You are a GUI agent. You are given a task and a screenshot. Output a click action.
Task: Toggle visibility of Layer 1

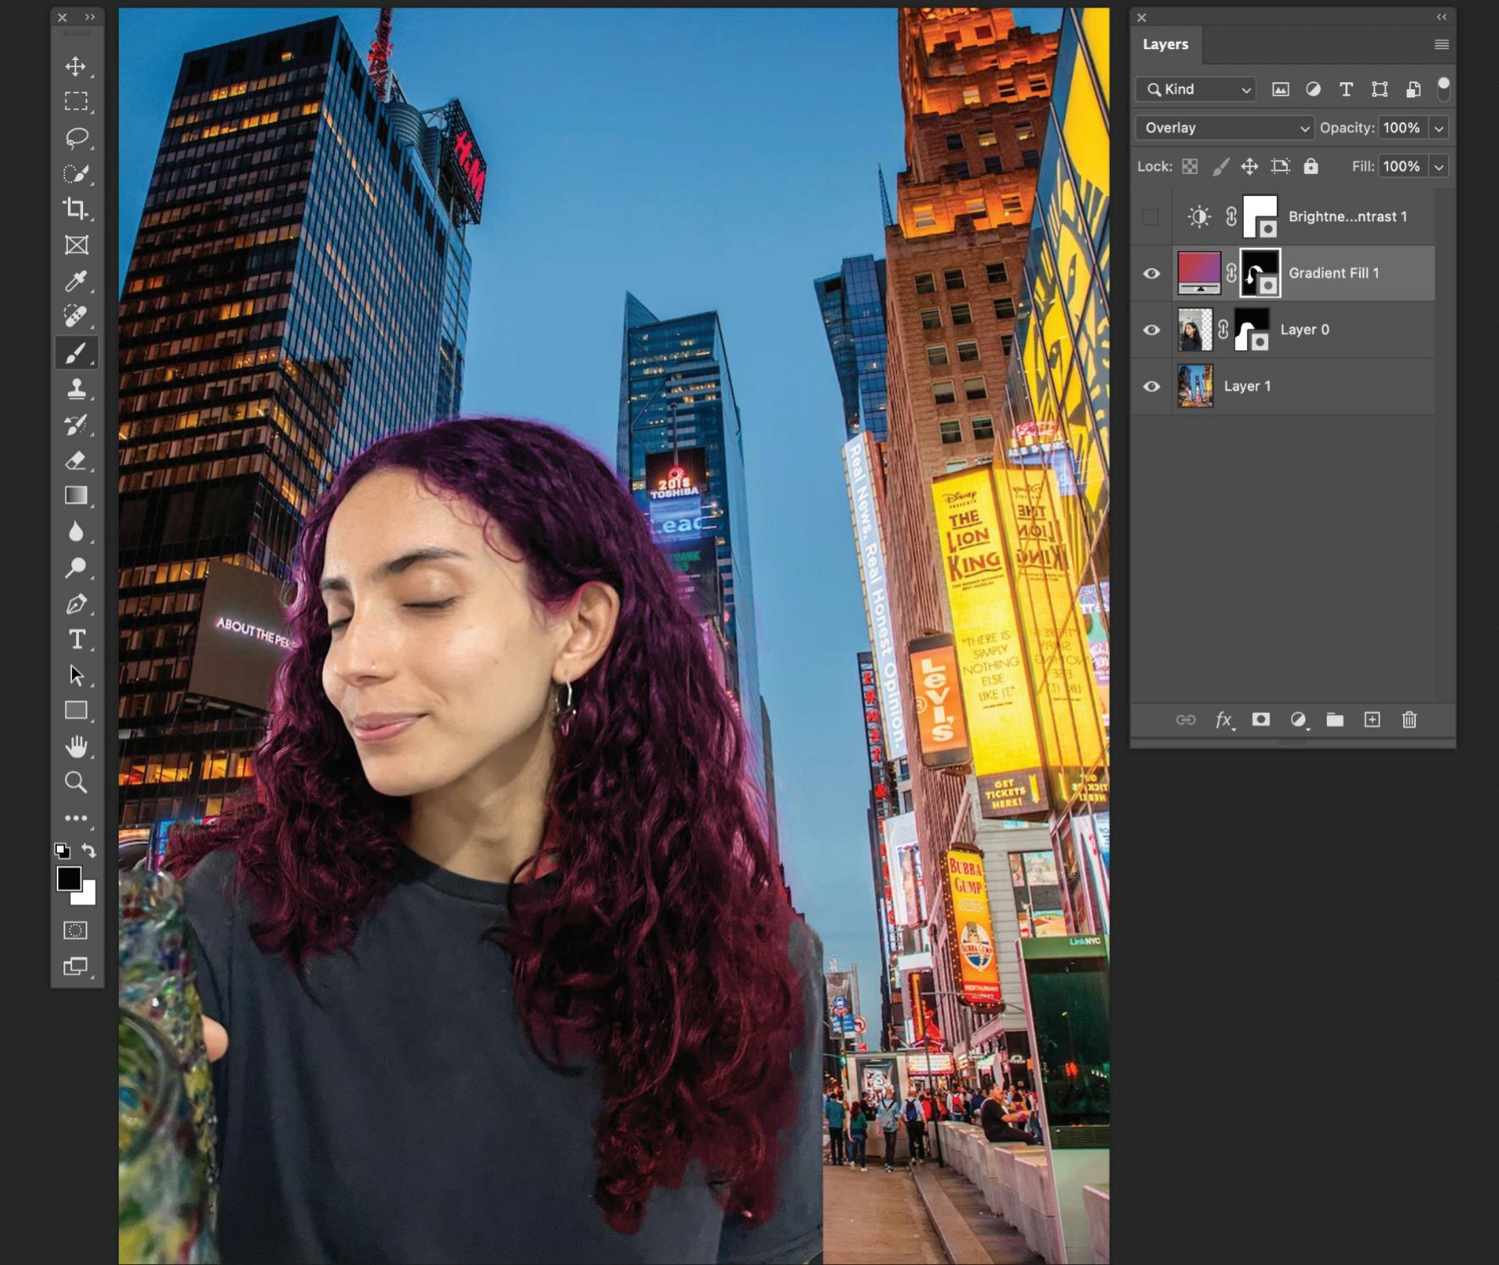1151,387
